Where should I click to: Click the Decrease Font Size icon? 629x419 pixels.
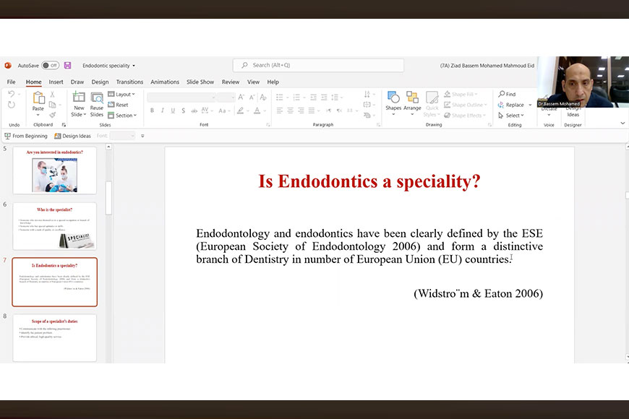(252, 97)
